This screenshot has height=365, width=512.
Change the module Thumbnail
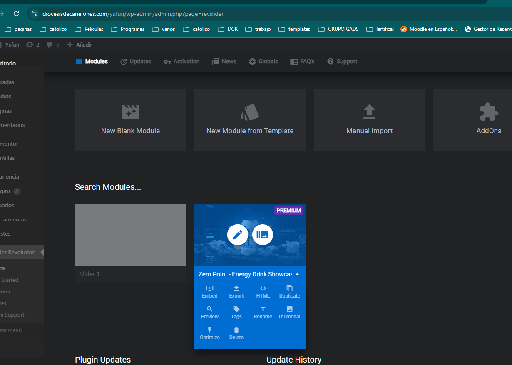[x=290, y=313]
